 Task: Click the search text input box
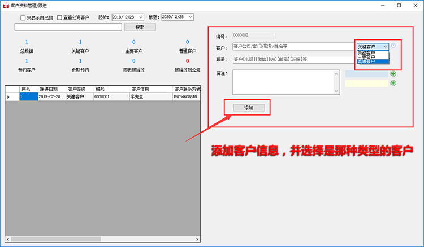[x=63, y=27]
